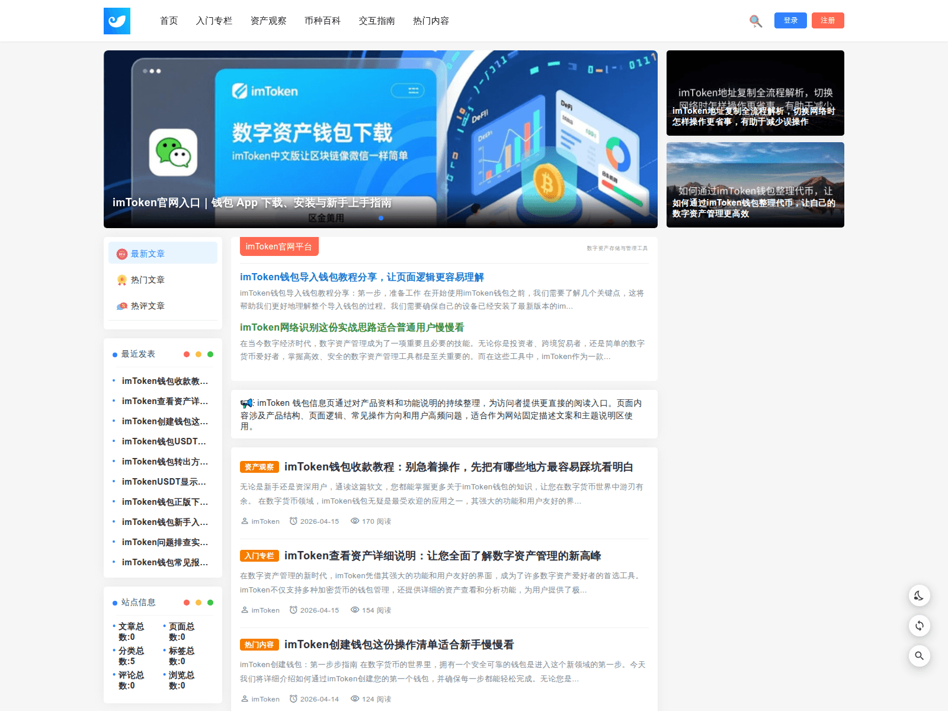Toggle dark mode with the moon icon

(x=919, y=595)
